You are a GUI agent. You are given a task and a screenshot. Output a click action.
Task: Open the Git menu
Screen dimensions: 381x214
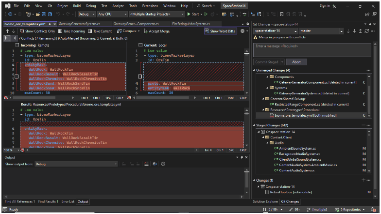pyautogui.click(x=50, y=6)
